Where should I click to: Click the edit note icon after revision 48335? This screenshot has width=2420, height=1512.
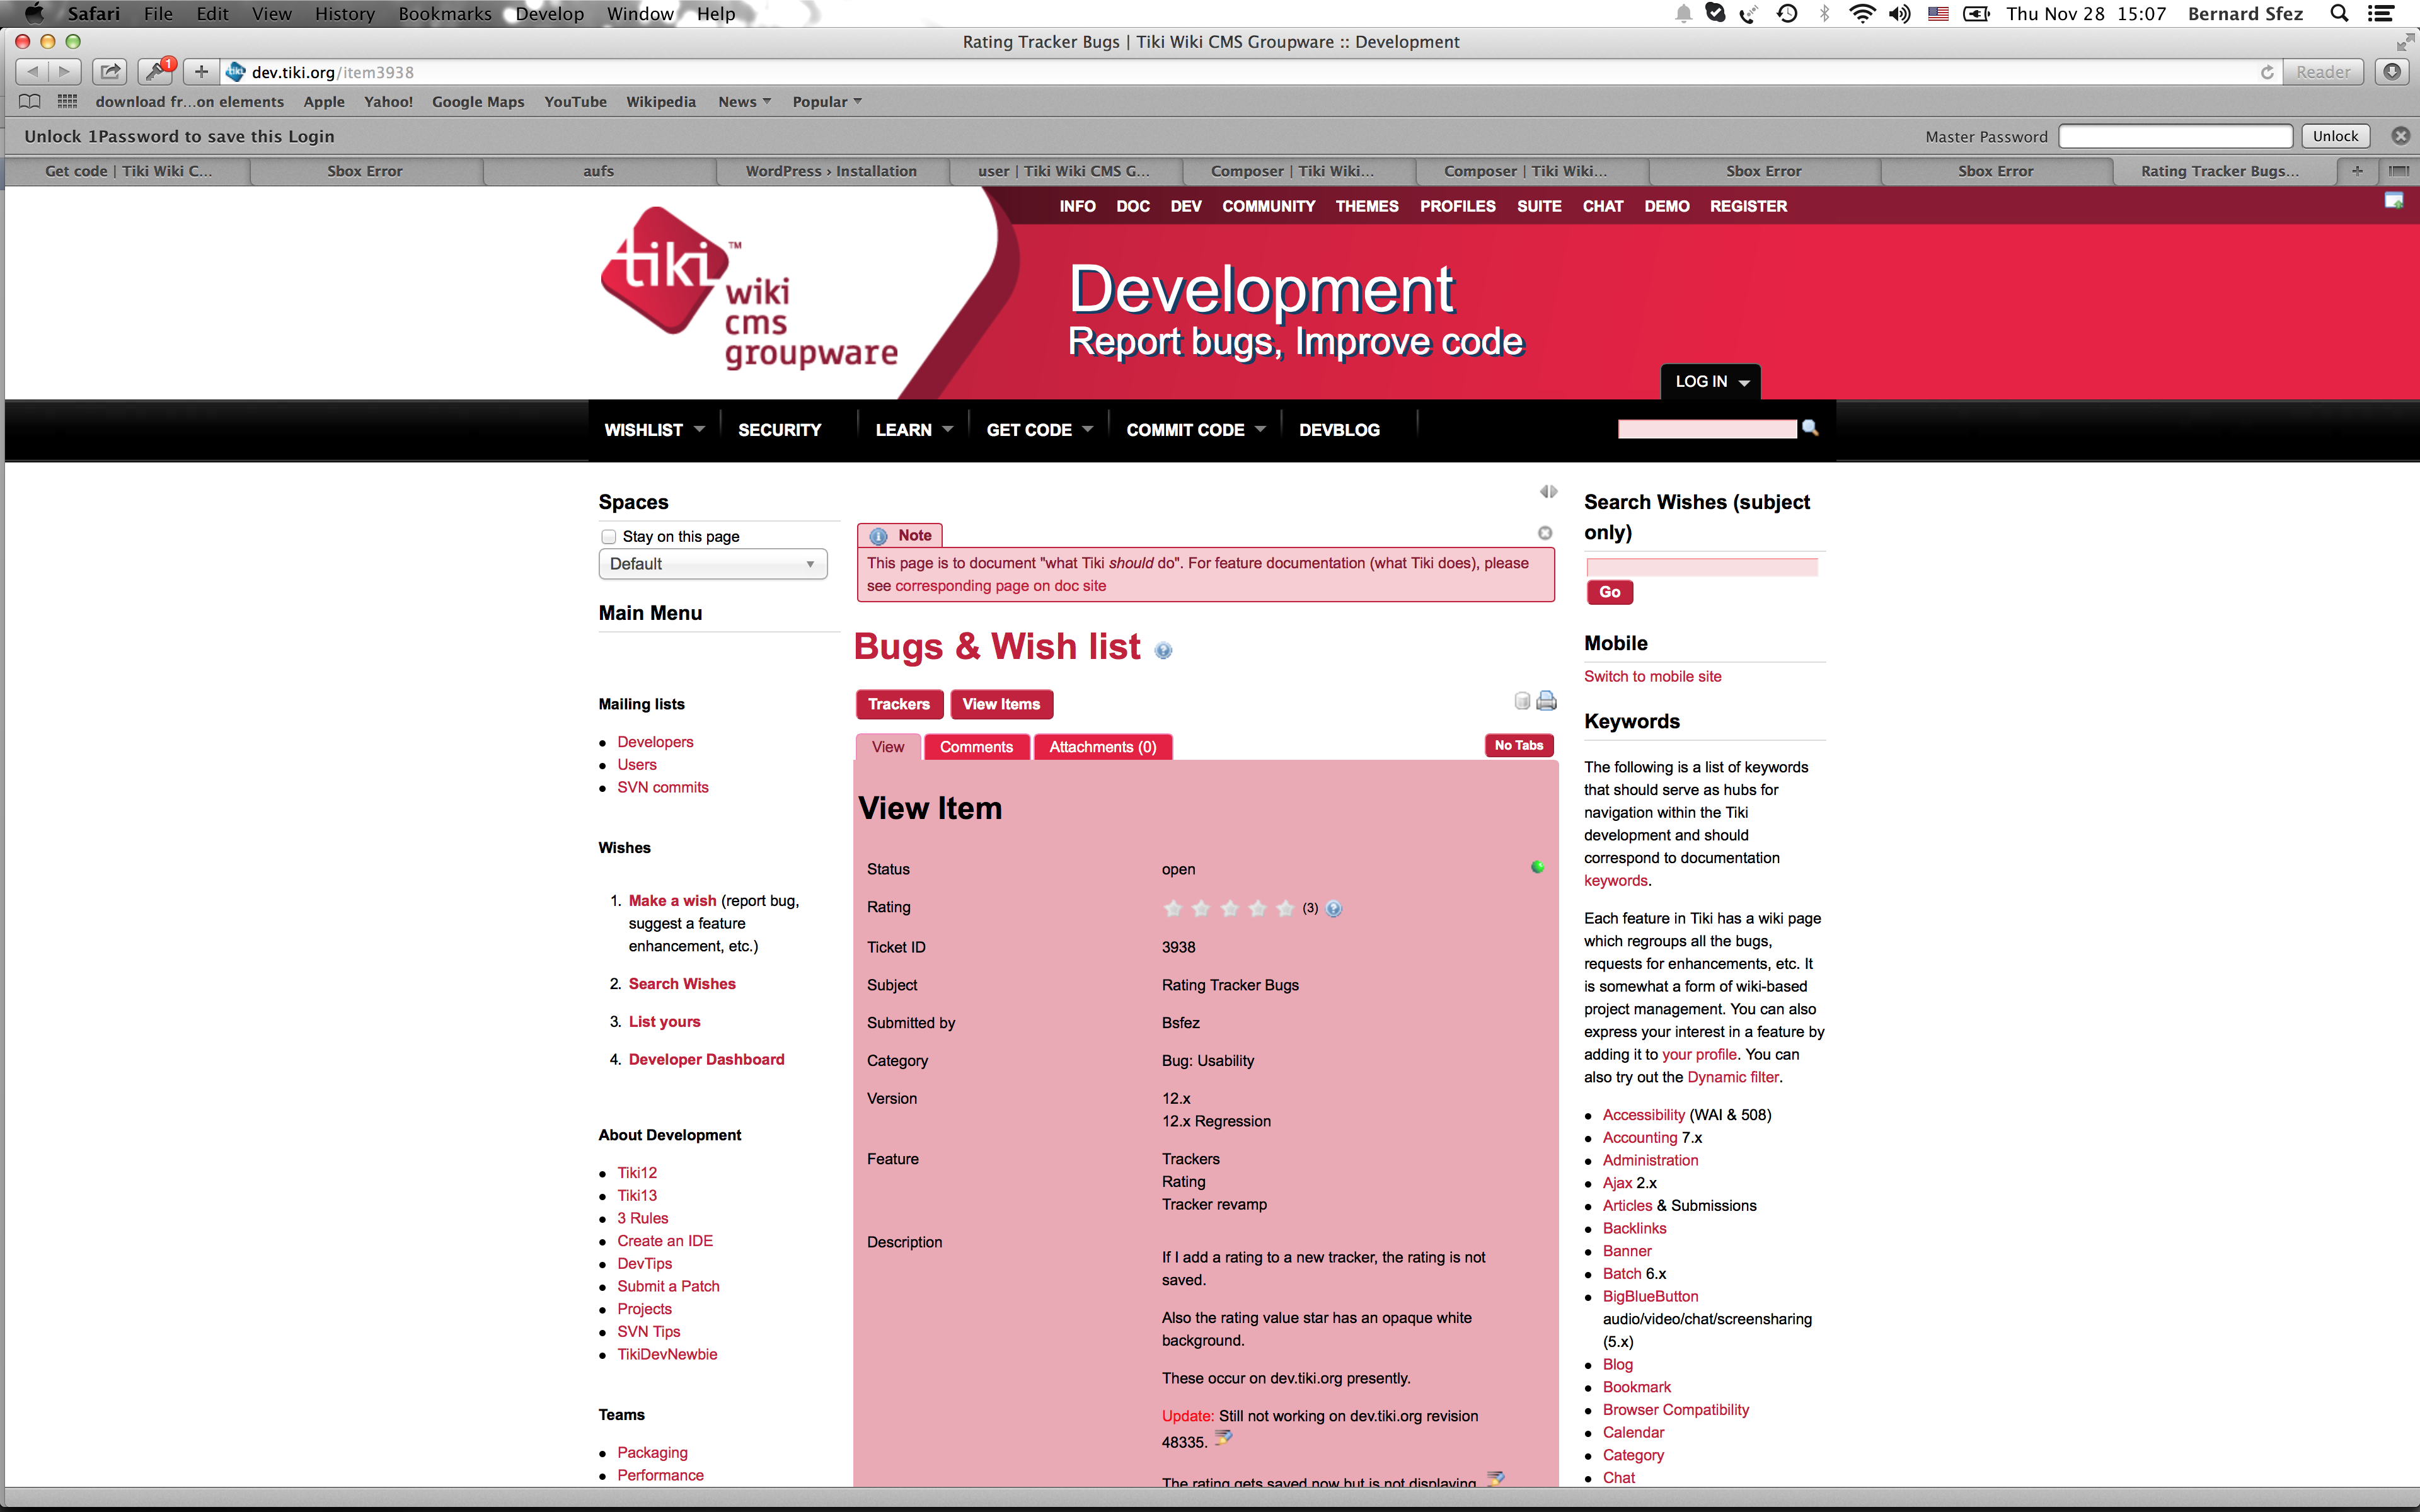[1223, 1438]
